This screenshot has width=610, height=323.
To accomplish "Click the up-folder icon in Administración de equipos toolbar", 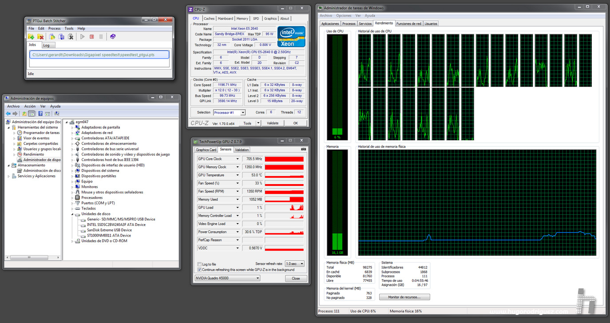I will [x=24, y=114].
